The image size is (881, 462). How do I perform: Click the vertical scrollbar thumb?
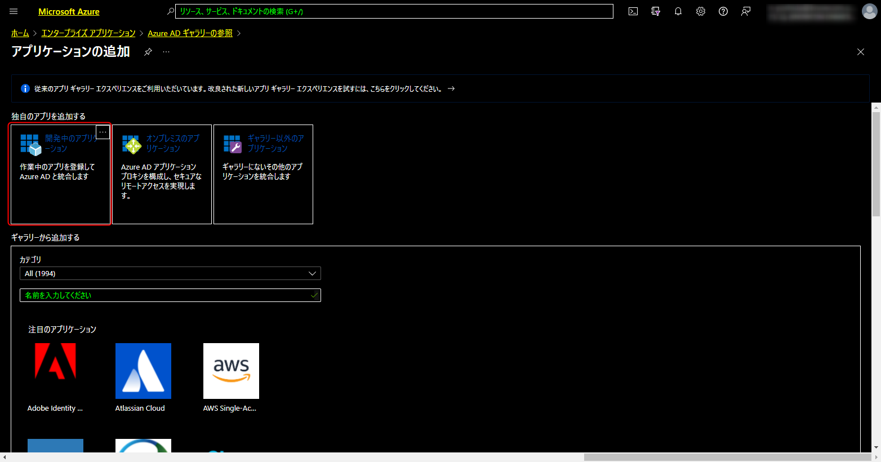[x=876, y=163]
